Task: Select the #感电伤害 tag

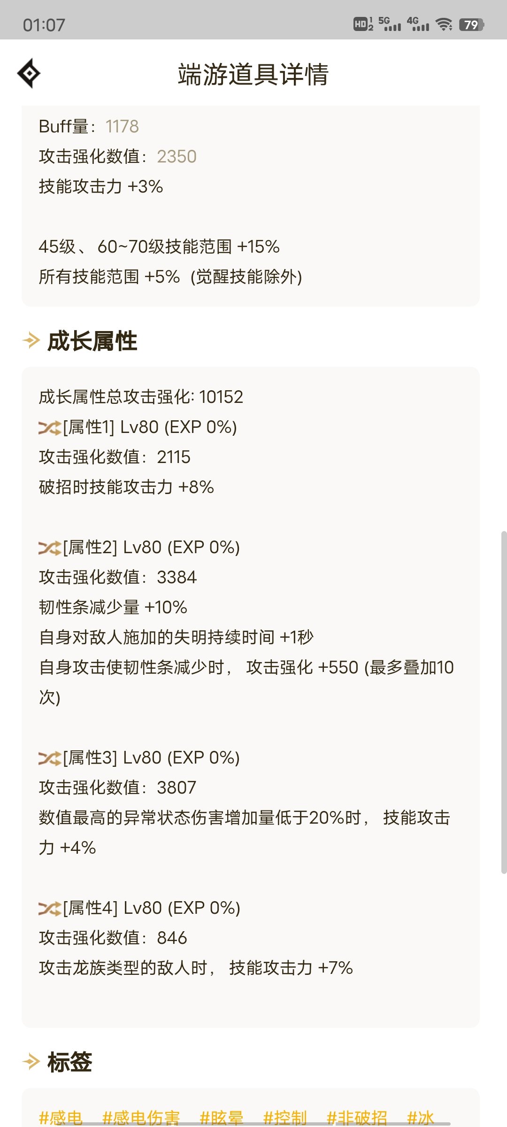Action: point(141,1118)
